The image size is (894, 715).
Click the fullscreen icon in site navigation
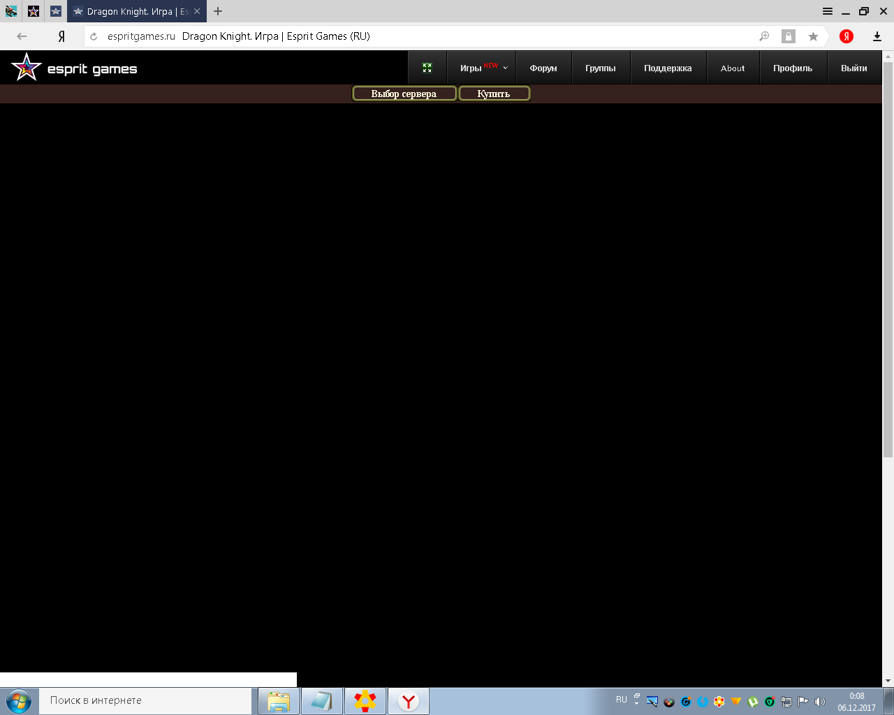(427, 68)
